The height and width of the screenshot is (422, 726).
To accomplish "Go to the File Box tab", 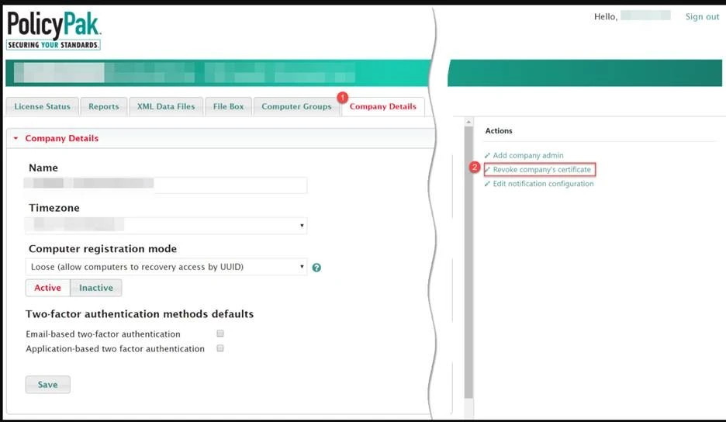I will pyautogui.click(x=228, y=106).
